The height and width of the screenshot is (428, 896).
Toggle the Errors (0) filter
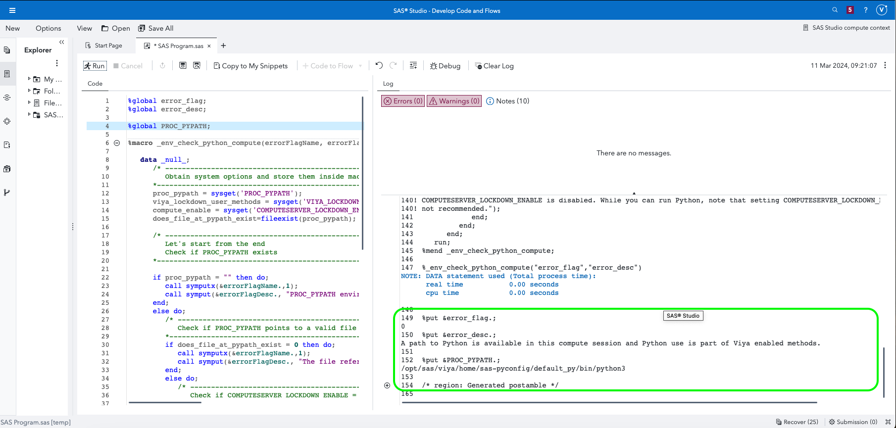[x=403, y=101]
